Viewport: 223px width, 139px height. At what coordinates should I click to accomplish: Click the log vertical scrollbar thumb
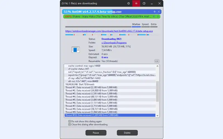point(157,91)
